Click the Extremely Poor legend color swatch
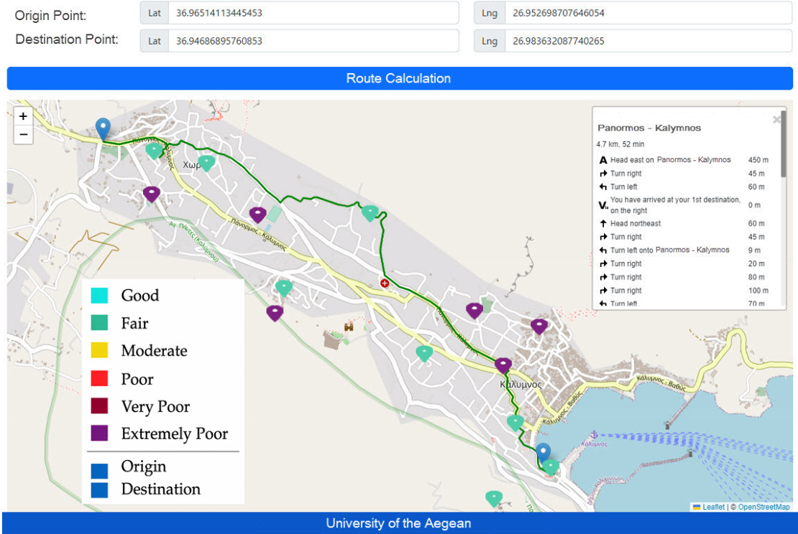Image resolution: width=798 pixels, height=534 pixels. 99,434
